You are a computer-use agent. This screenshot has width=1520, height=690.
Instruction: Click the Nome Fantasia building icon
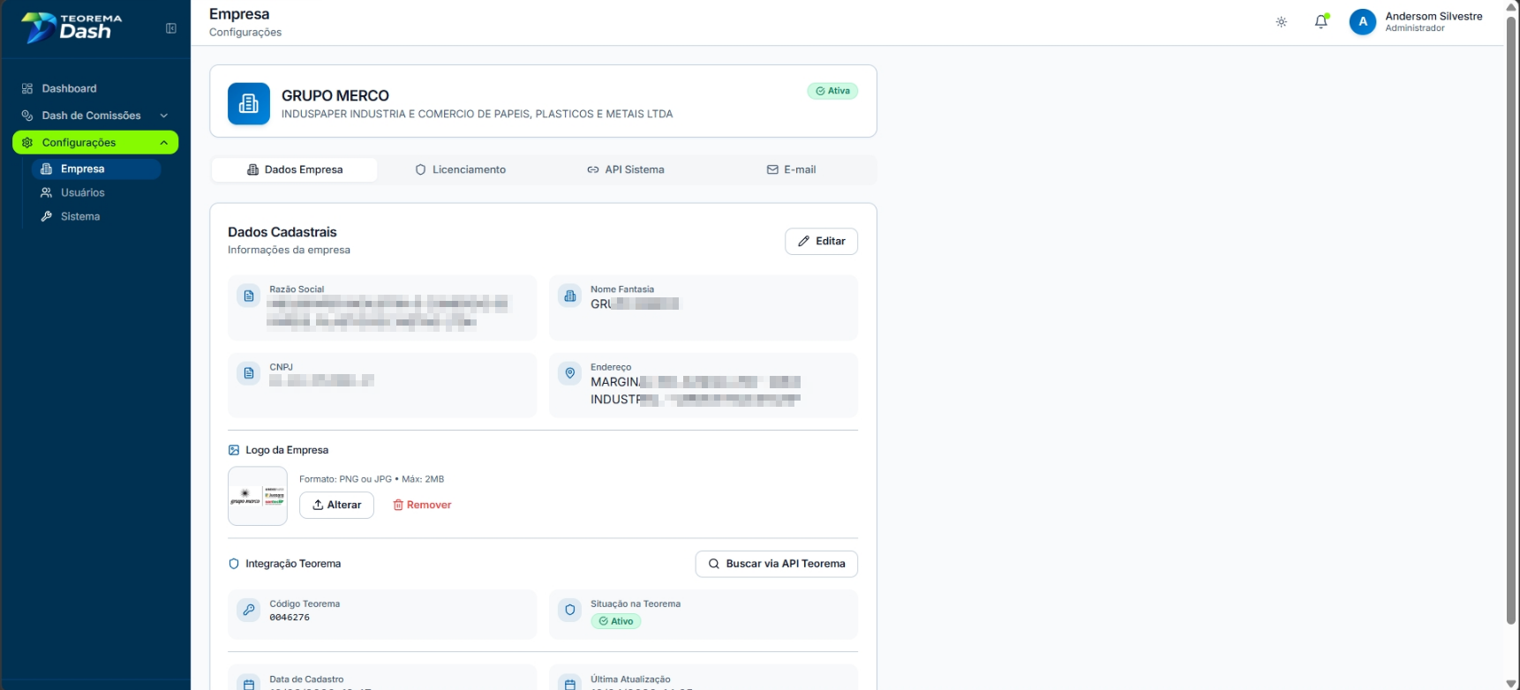coord(570,296)
